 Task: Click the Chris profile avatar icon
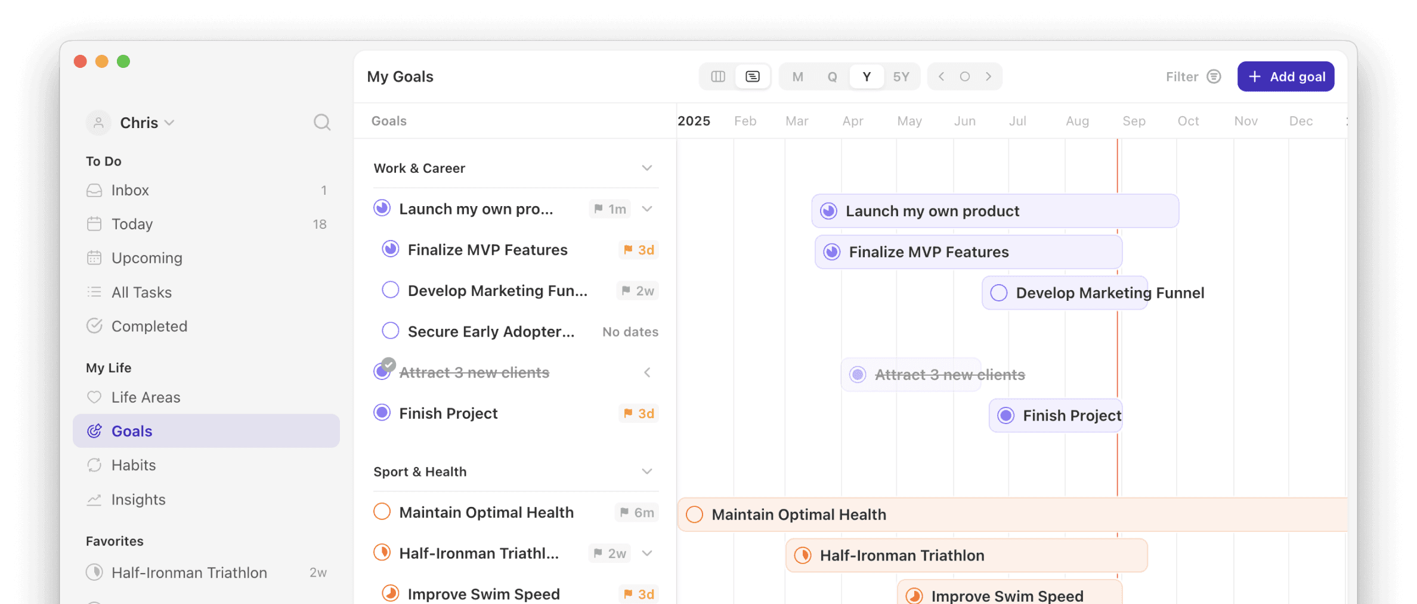tap(98, 123)
